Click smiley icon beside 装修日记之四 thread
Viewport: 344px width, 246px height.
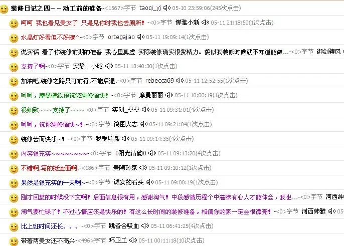click(4, 9)
